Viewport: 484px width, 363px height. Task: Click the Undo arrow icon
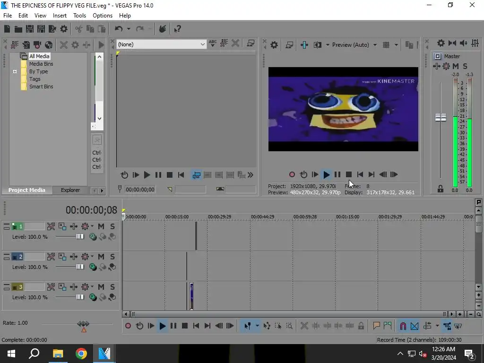(119, 29)
